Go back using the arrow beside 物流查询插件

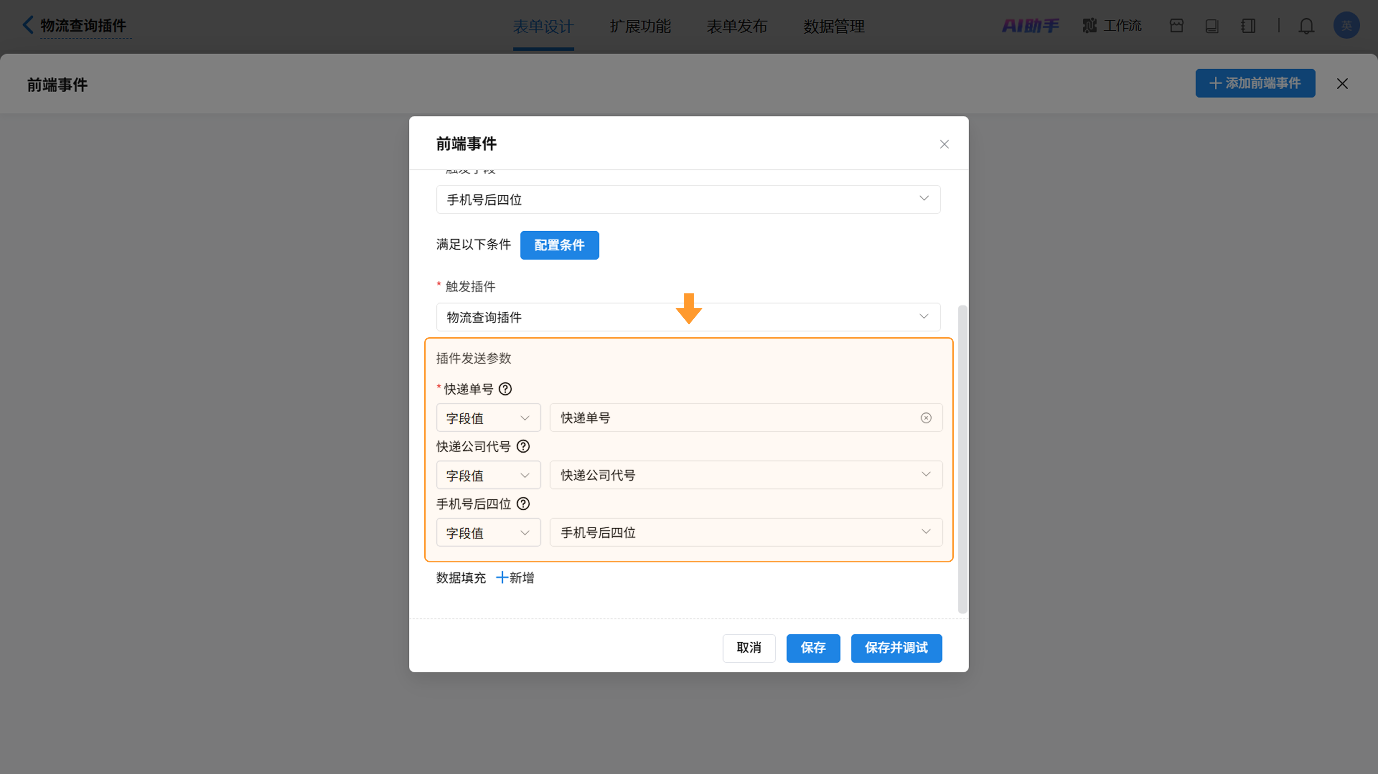(28, 25)
